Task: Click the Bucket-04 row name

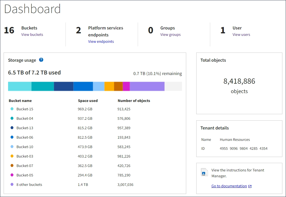Action: tap(25, 118)
